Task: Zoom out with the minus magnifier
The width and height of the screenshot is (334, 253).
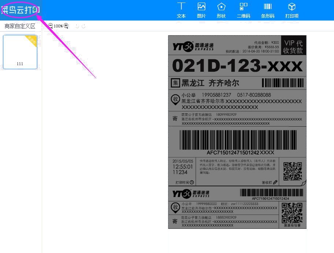Action: pyautogui.click(x=51, y=26)
